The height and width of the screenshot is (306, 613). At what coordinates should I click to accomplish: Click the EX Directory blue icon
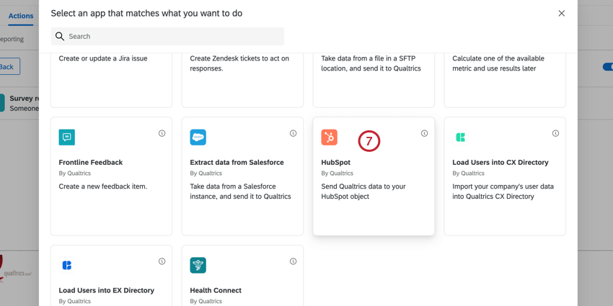(67, 265)
